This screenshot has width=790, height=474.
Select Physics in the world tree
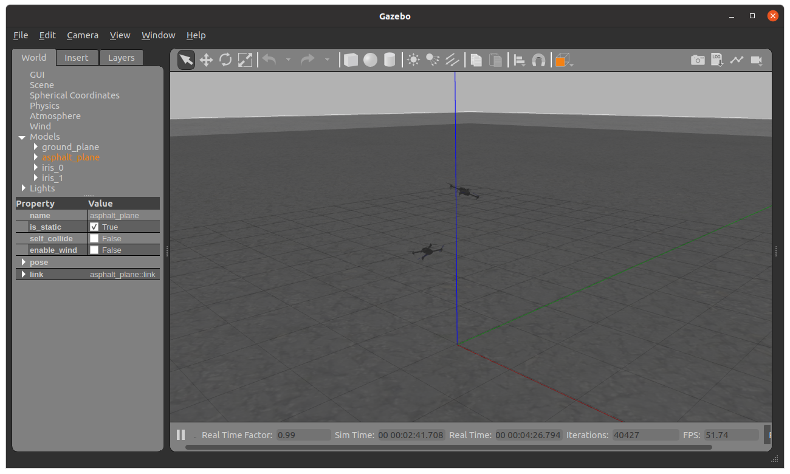(44, 106)
